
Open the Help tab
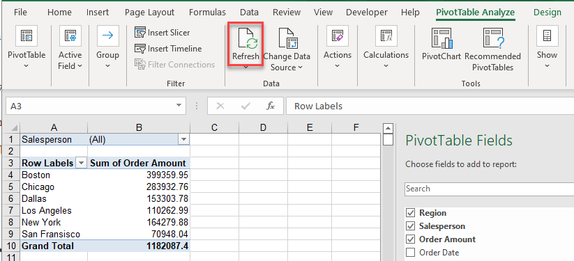[x=410, y=13]
